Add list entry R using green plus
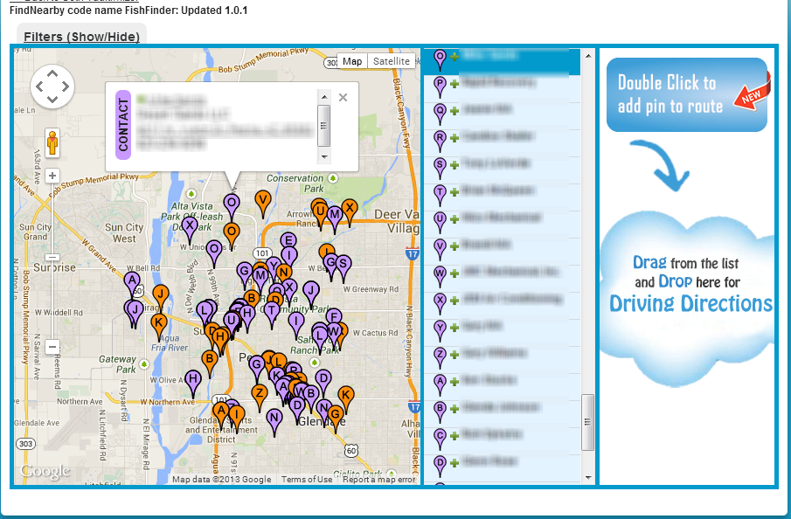The width and height of the screenshot is (791, 519). [454, 138]
